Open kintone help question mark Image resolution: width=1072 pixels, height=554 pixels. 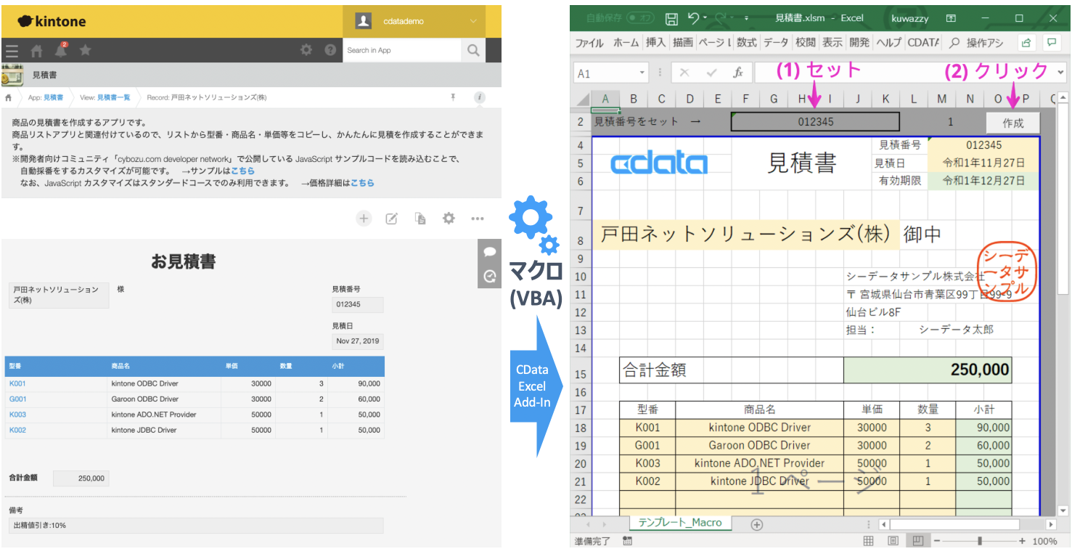pos(330,50)
